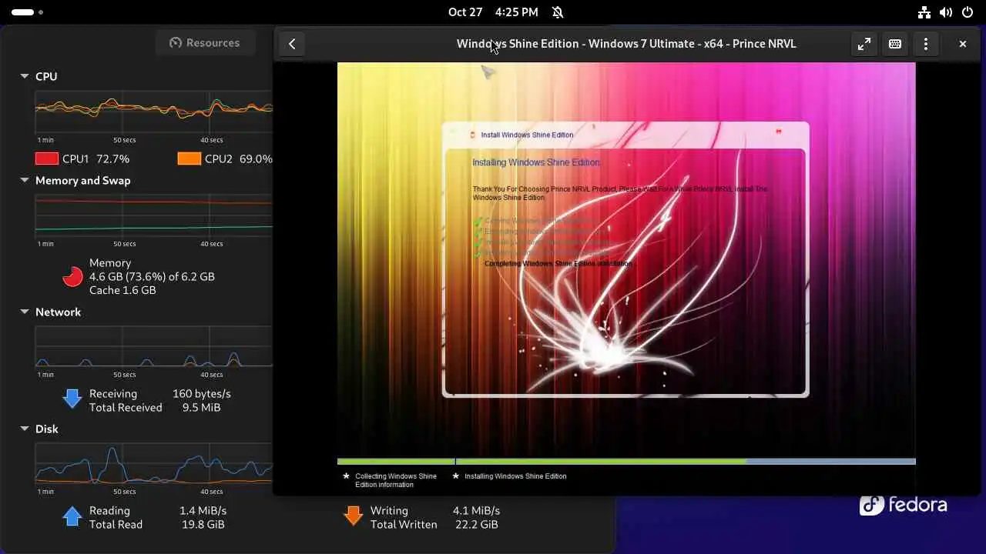Click the installation progress bar
The width and height of the screenshot is (986, 554).
tap(626, 462)
